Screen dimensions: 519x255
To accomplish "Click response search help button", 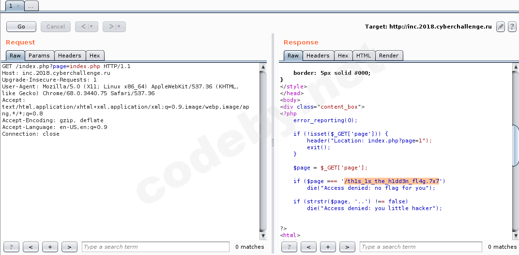I will (x=290, y=247).
